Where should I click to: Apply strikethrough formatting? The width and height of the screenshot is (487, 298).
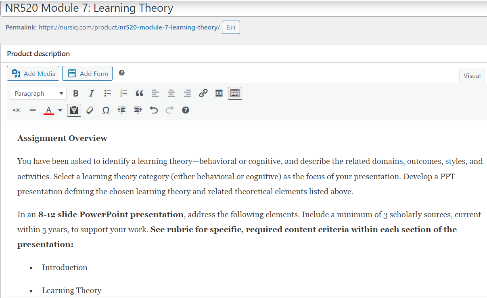(x=17, y=109)
